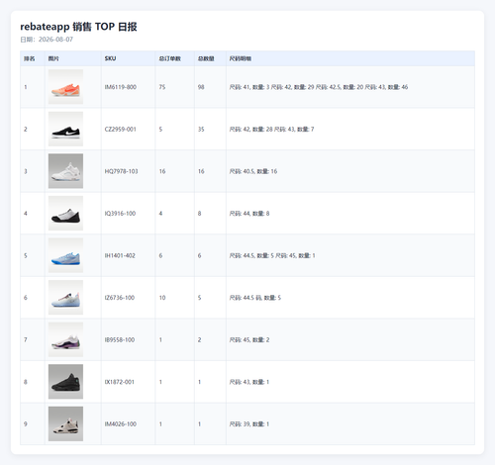The width and height of the screenshot is (495, 465).
Task: Select the purple-soled shoe image in row 7
Action: coord(65,339)
